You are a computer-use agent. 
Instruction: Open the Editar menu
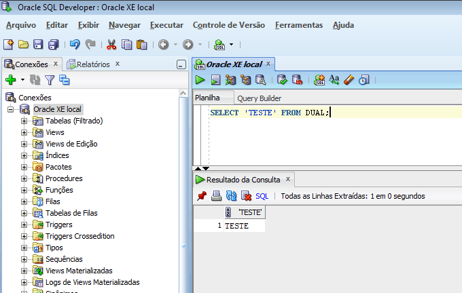click(57, 25)
